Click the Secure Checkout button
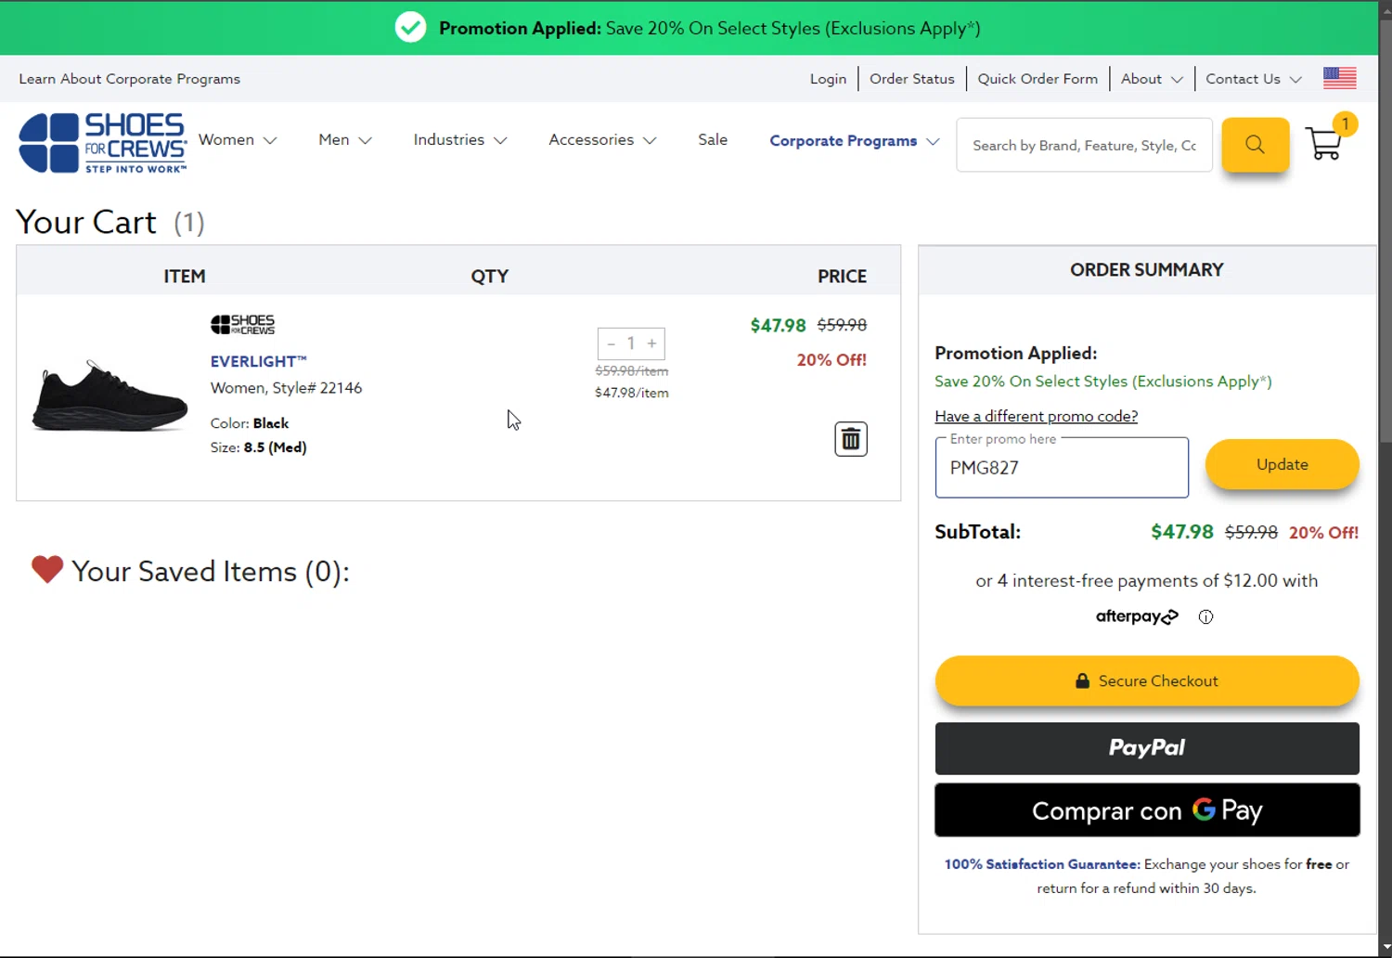 pyautogui.click(x=1147, y=680)
